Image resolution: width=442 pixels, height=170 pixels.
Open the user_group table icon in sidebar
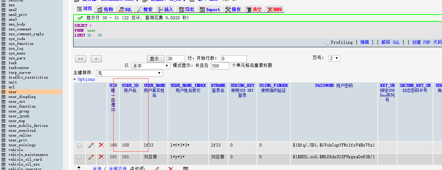pos(4,111)
